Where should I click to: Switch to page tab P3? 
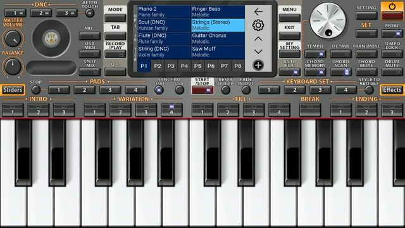(x=171, y=66)
